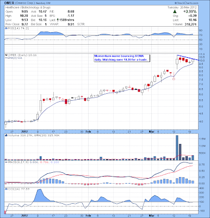Click the date Tuesday 20-Mar-2012
210x218 pixels.
pos(182,8)
